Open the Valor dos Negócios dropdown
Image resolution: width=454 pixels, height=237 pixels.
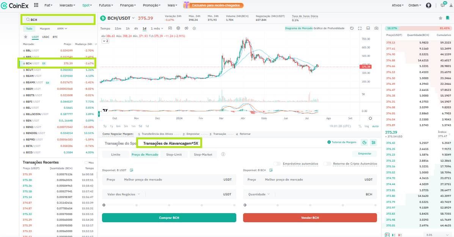(x=124, y=194)
